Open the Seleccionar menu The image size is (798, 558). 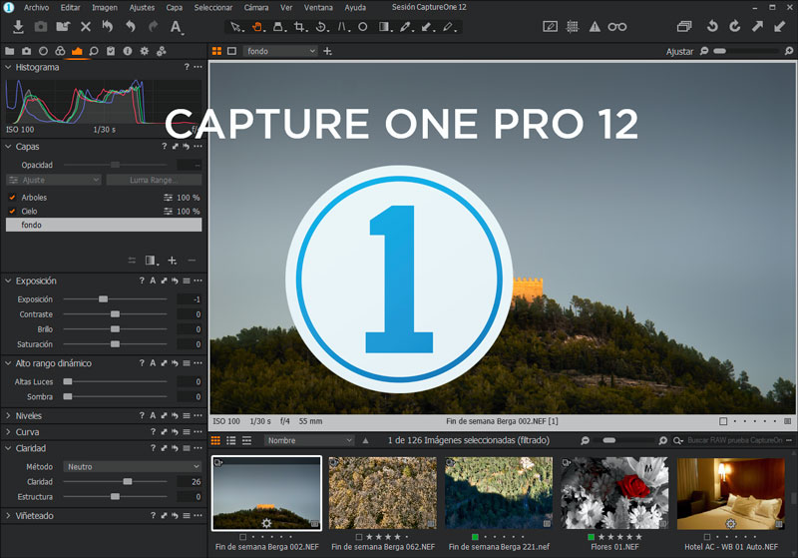[213, 7]
